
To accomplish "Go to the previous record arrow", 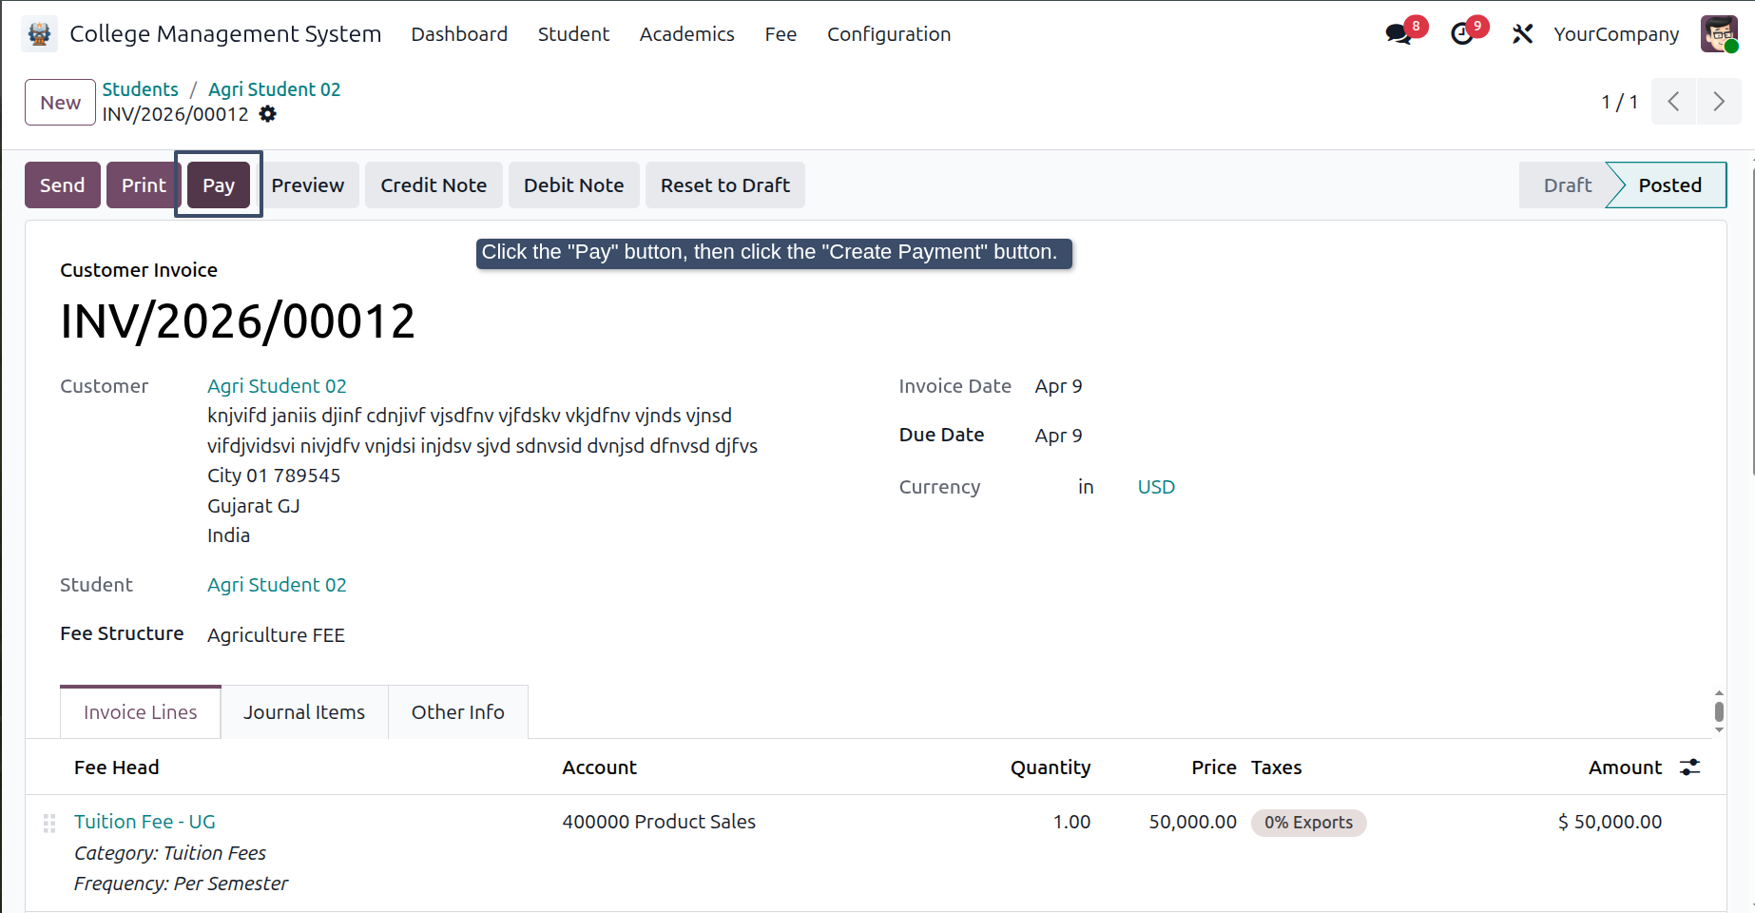I will [x=1674, y=102].
